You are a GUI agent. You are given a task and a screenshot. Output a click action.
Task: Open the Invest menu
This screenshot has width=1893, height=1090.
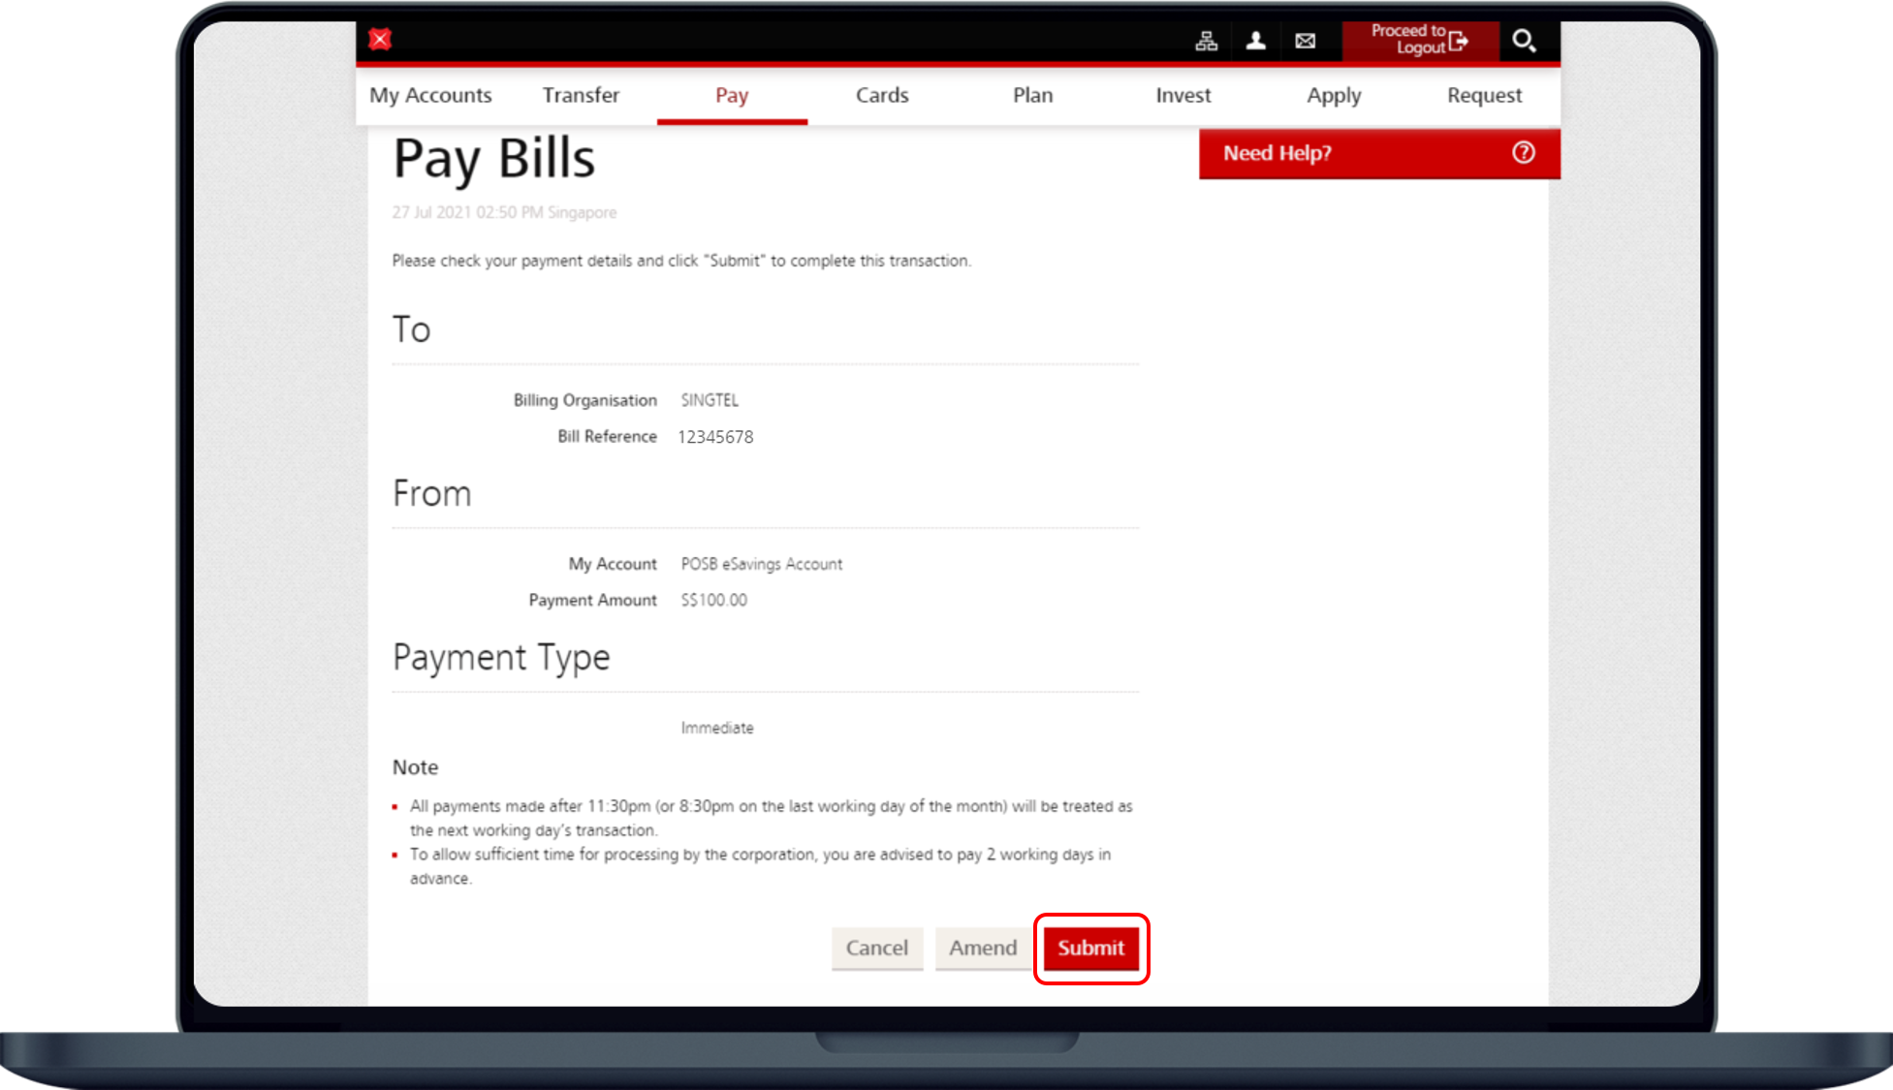coord(1183,95)
